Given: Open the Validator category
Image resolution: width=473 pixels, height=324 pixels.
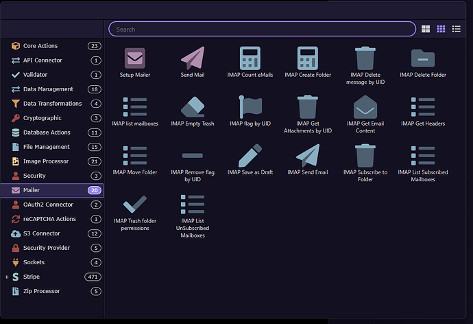Looking at the screenshot, I should click(x=52, y=75).
